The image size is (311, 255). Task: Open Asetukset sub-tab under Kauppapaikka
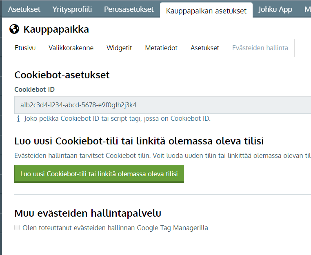(205, 48)
